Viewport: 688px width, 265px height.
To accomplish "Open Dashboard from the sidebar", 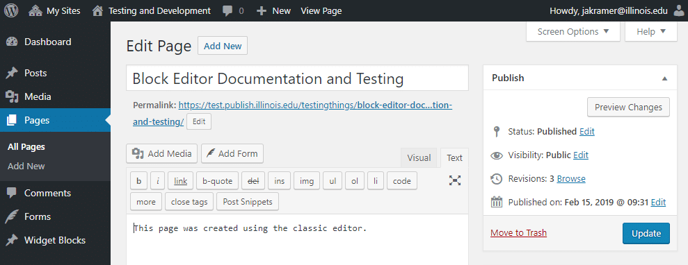I will click(55, 42).
